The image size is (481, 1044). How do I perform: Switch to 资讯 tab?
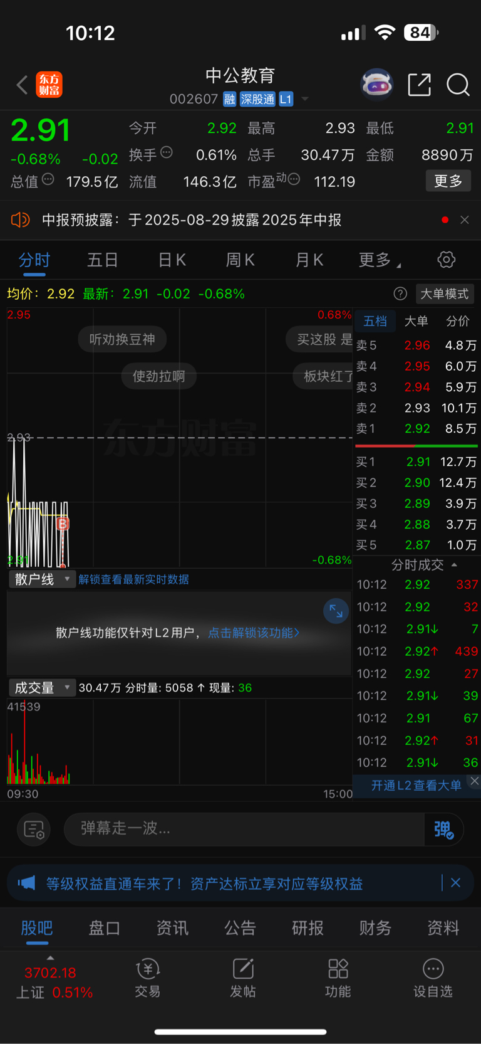click(x=172, y=928)
